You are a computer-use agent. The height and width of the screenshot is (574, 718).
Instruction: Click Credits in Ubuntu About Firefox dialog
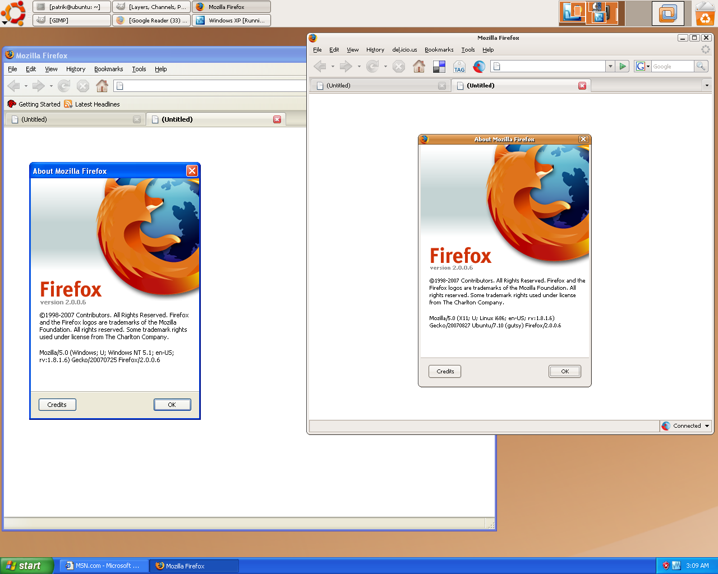[x=445, y=371]
